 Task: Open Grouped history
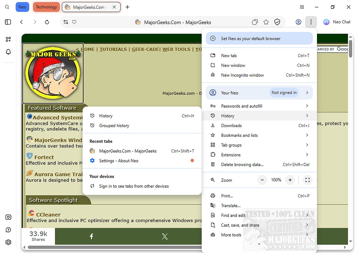tap(142, 125)
